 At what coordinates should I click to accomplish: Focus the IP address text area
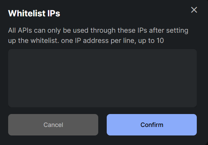102,78
